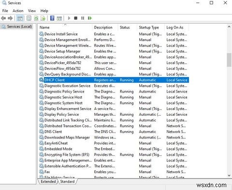The height and width of the screenshot is (190, 232).
Task: Select Display Enhancement Service row
Action: pyautogui.click(x=114, y=109)
